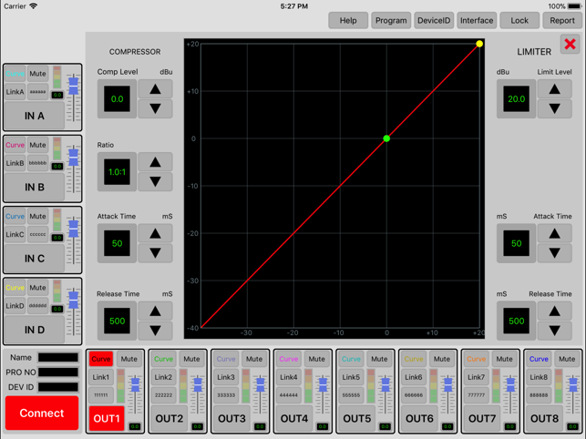586x439 pixels.
Task: Toggle Link6 on OUT6 channel
Action: pos(414,377)
